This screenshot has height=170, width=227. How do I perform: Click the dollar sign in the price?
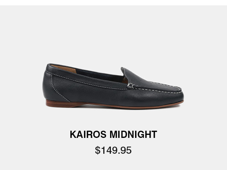98,150
